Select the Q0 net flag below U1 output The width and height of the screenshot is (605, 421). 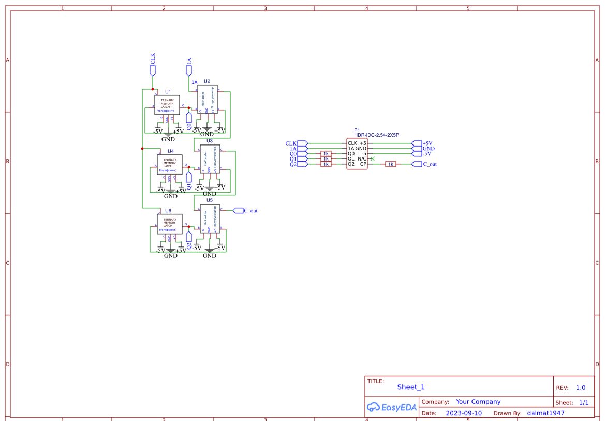click(x=189, y=119)
